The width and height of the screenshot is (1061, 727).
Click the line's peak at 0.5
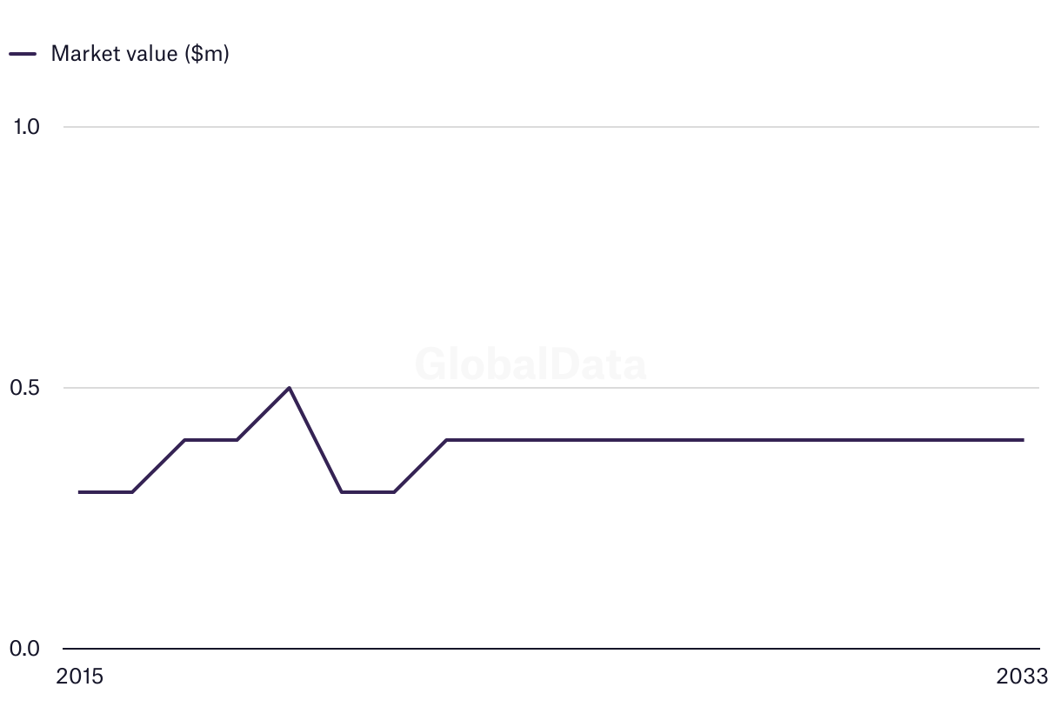tap(289, 388)
